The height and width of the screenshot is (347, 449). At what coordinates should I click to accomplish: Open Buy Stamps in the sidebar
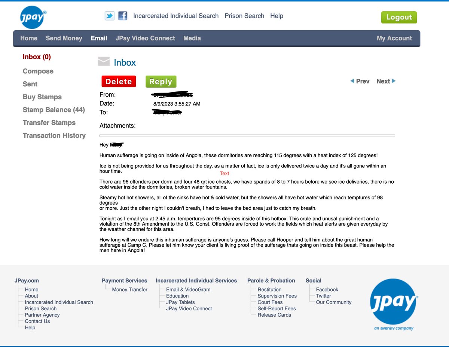(x=42, y=97)
